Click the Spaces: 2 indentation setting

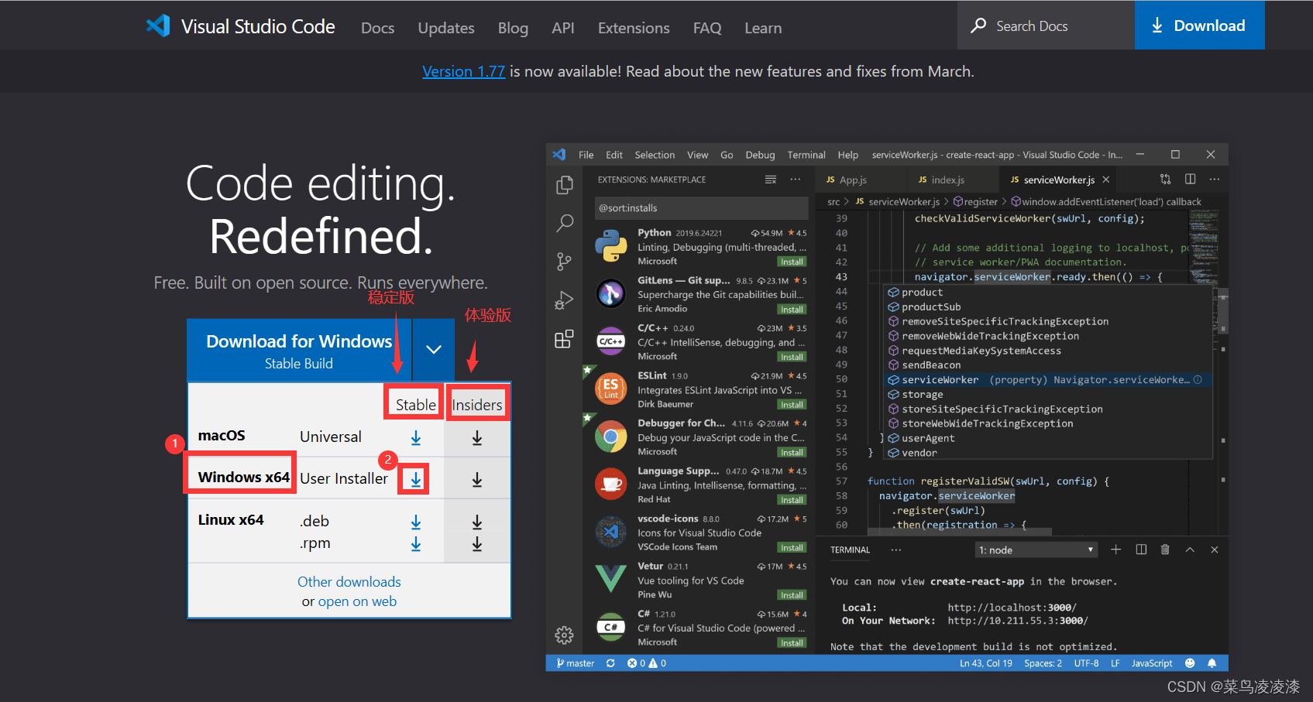click(x=1043, y=663)
